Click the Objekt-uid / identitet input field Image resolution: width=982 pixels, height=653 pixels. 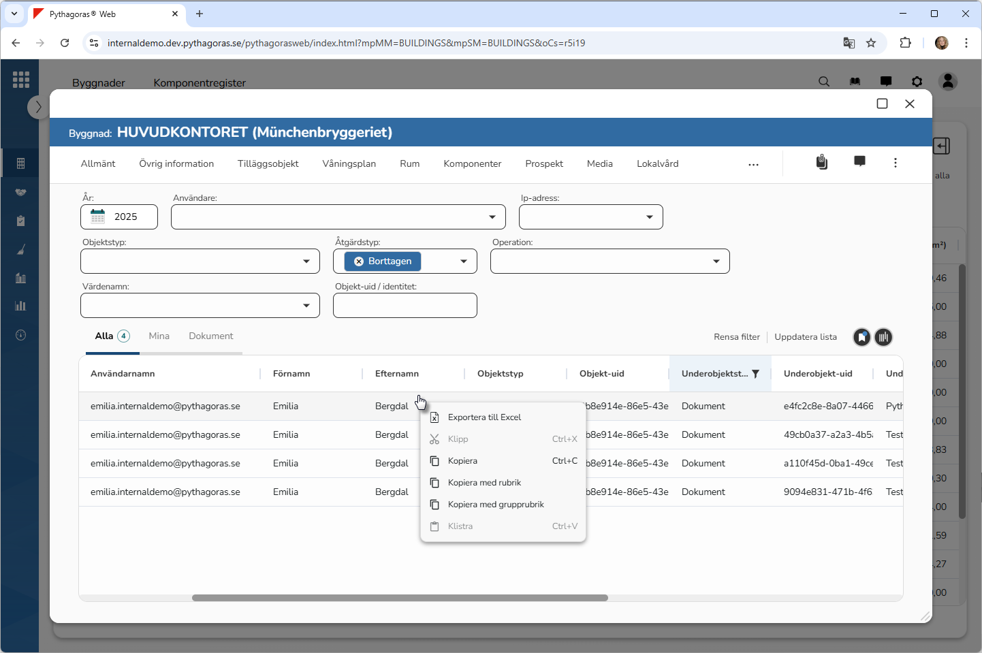tap(405, 306)
